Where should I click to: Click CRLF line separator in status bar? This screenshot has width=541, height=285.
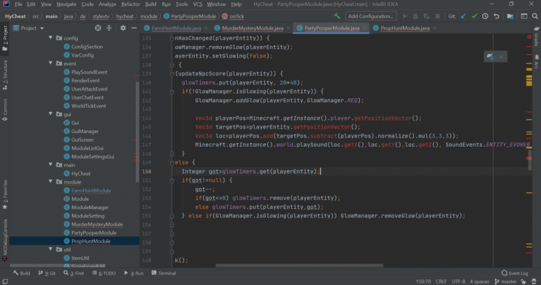click(441, 282)
